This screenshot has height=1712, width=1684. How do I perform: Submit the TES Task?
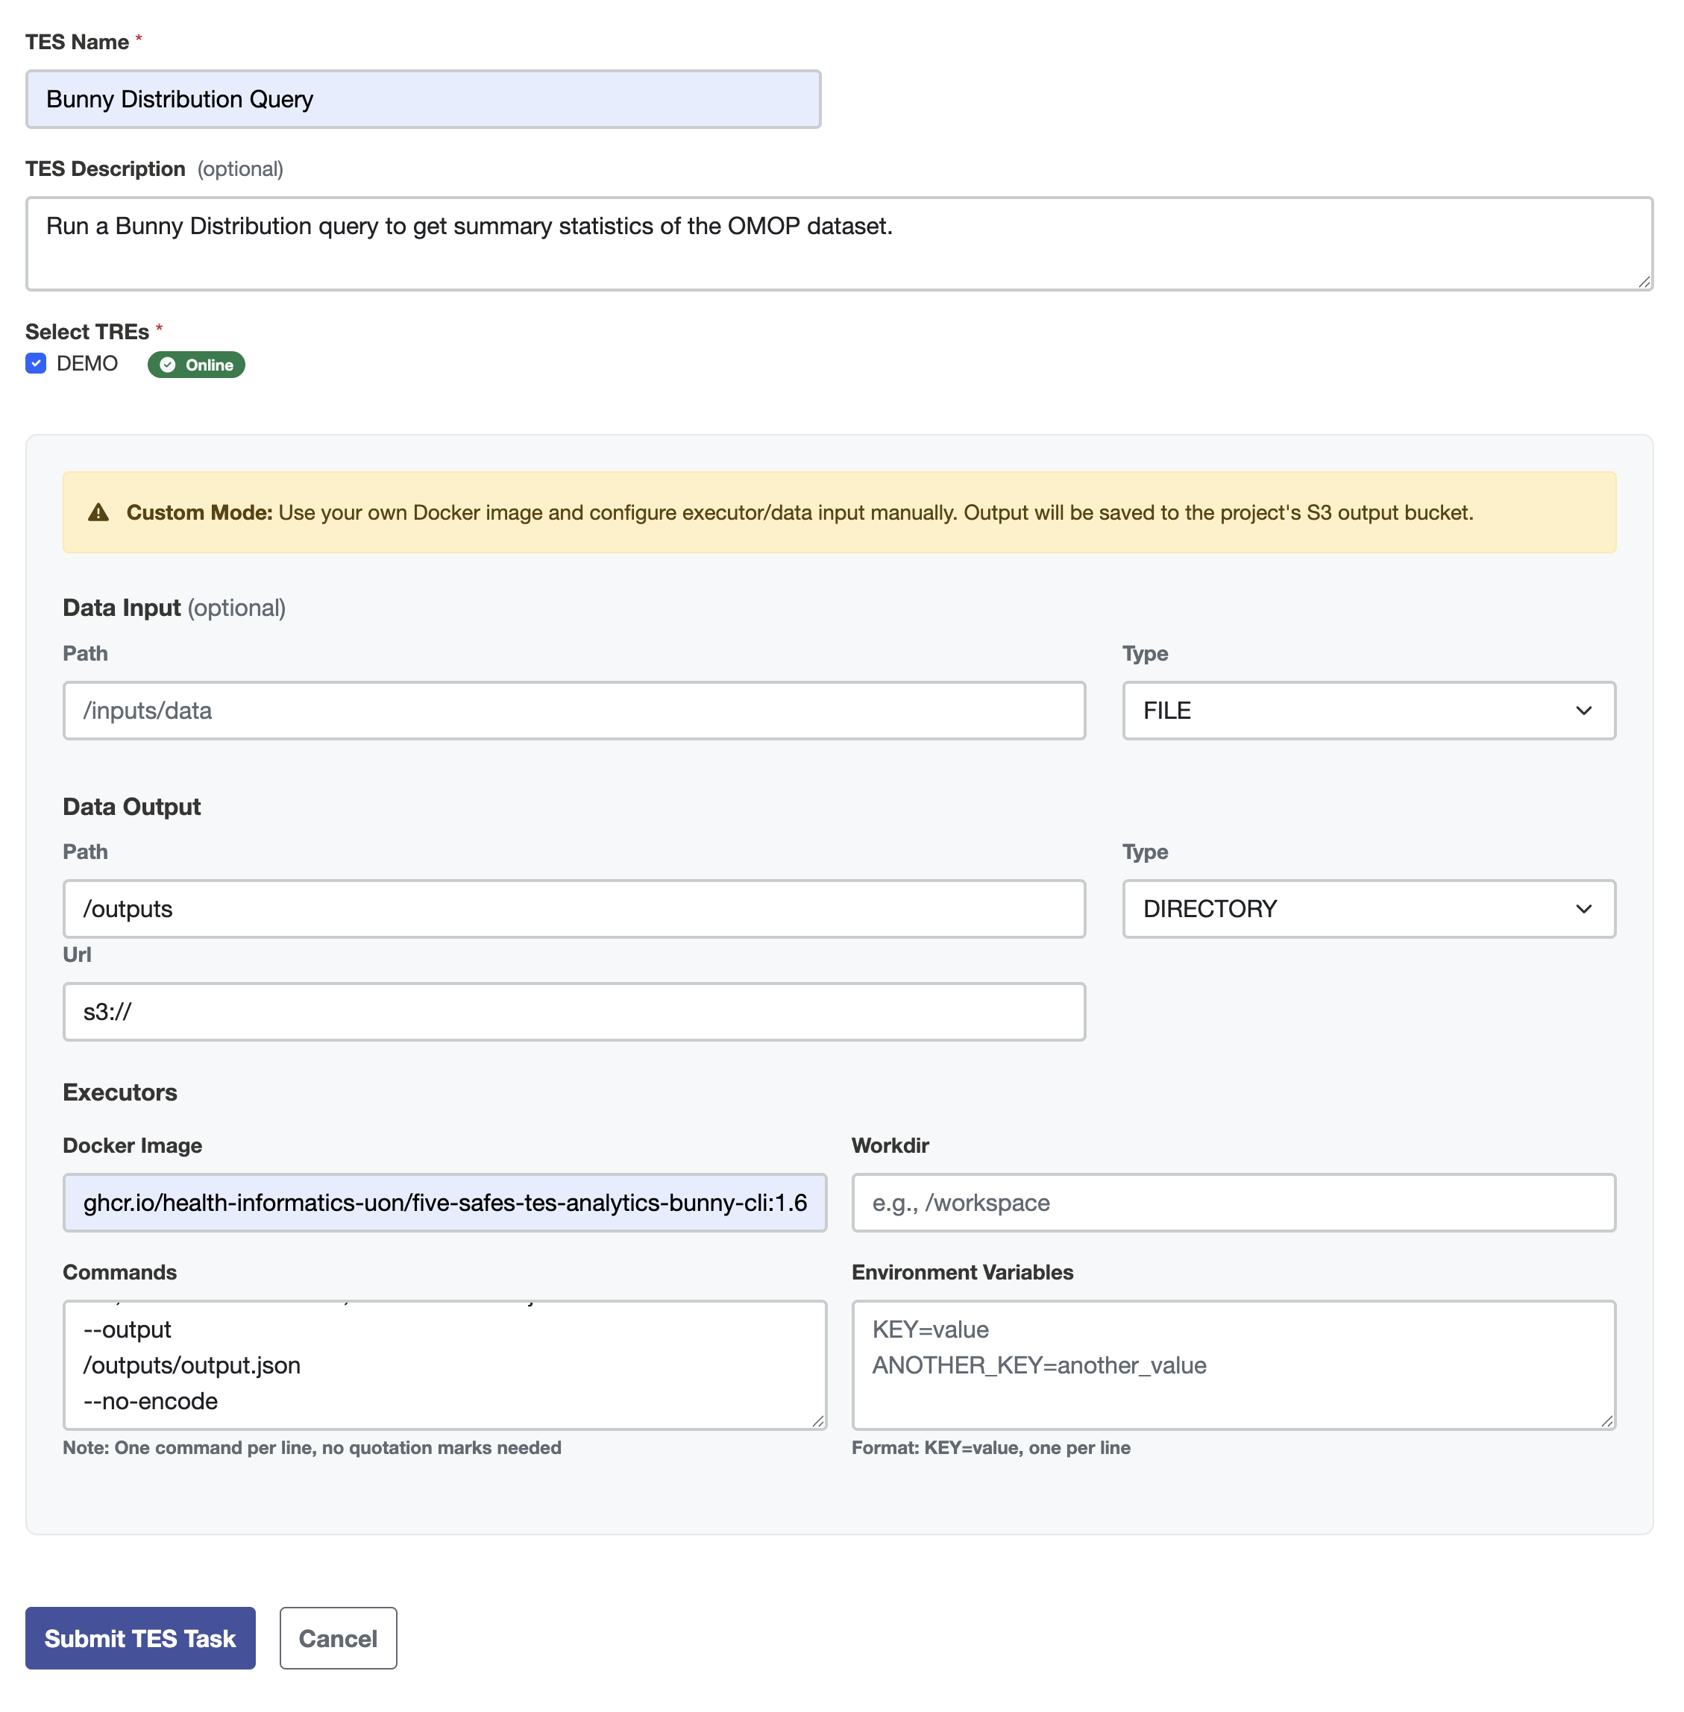point(139,1639)
